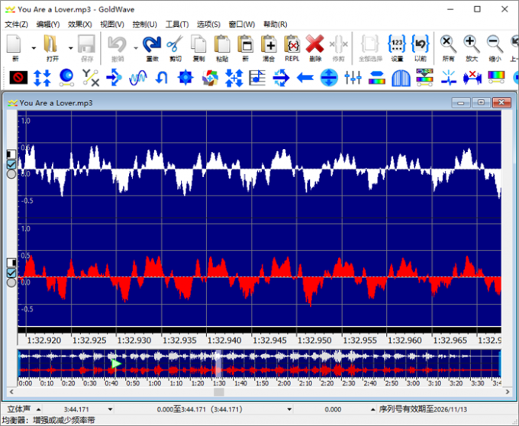The width and height of the screenshot is (519, 426).
Task: Click the right channel indicator square above checkbox
Action: pyautogui.click(x=11, y=263)
